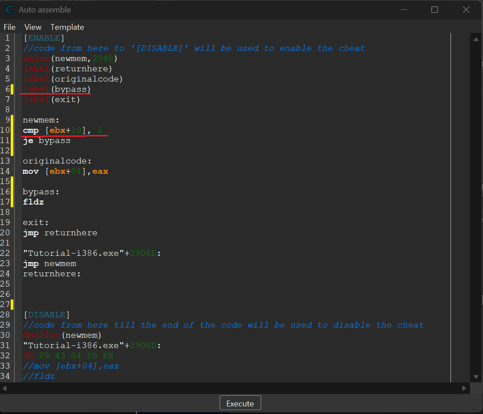Viewport: 483px width, 414px height.
Task: Open the File menu
Action: tap(9, 27)
